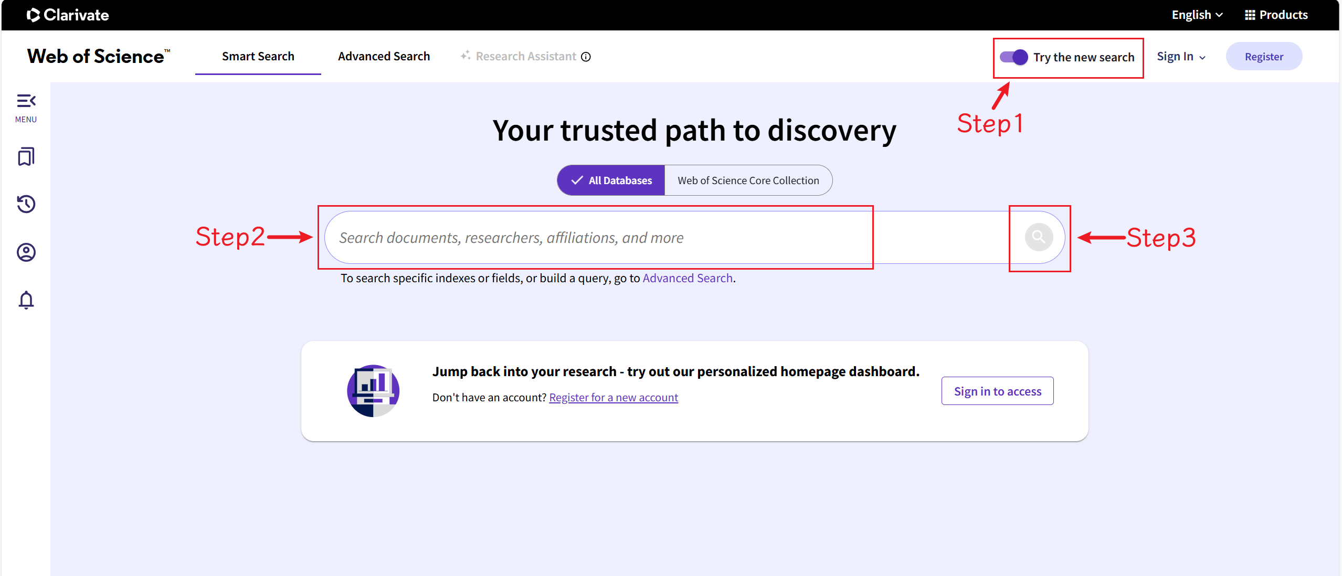Click Sign in to access dashboard
This screenshot has height=576, width=1342.
(997, 390)
